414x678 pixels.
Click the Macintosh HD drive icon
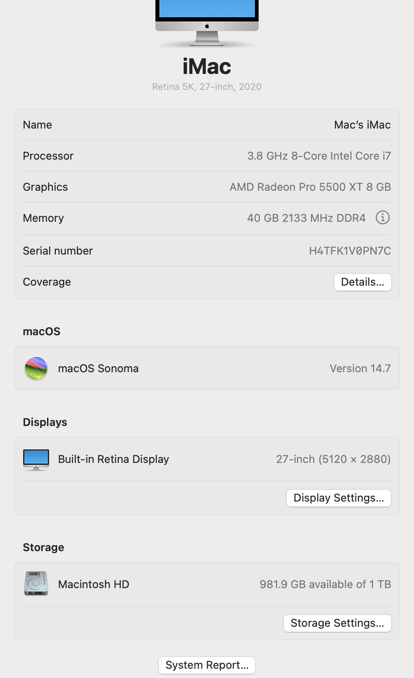coord(36,583)
